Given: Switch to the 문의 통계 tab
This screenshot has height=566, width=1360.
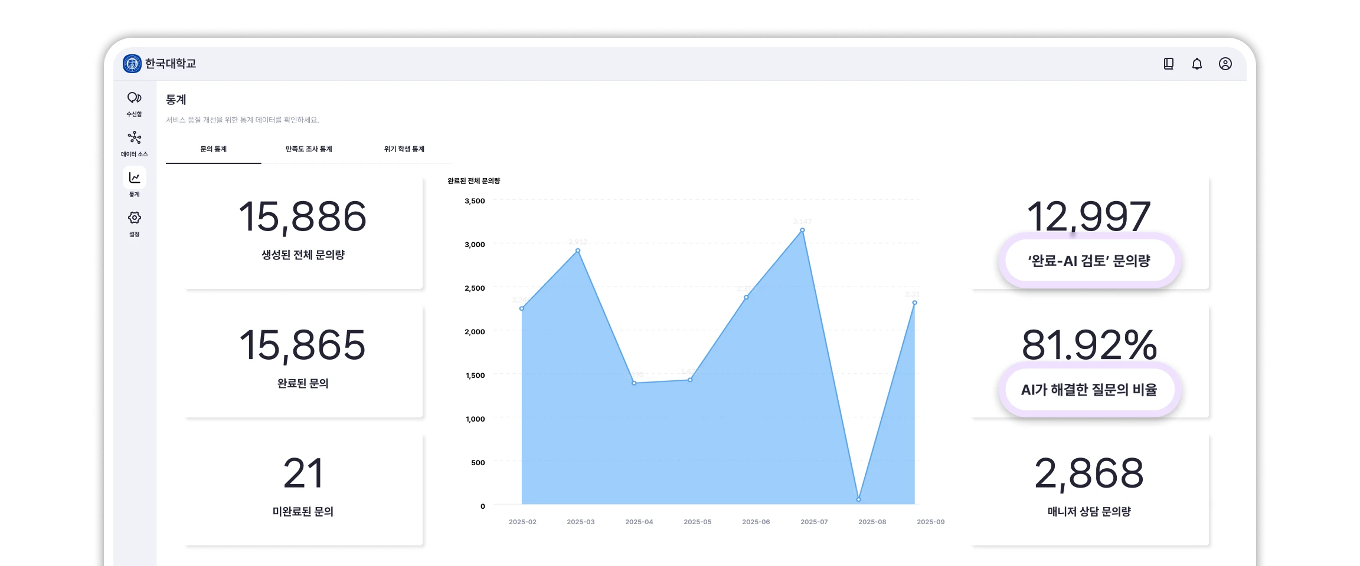Looking at the screenshot, I should pyautogui.click(x=214, y=149).
